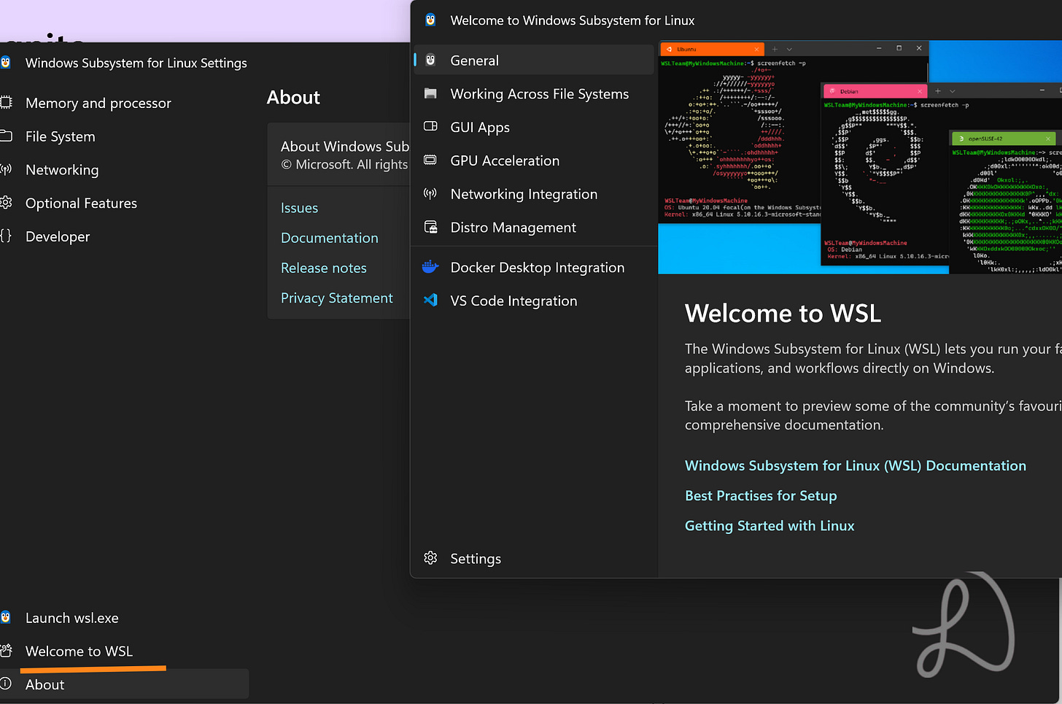Click the terminal screenshots preview image

(860, 158)
